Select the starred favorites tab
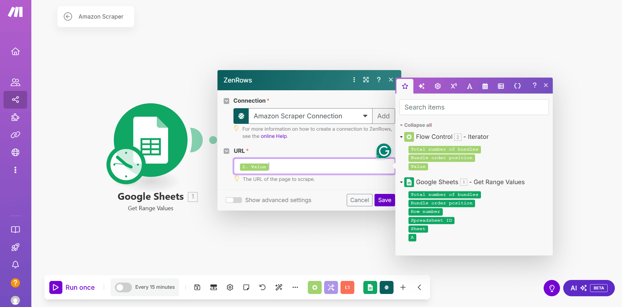 (x=405, y=86)
